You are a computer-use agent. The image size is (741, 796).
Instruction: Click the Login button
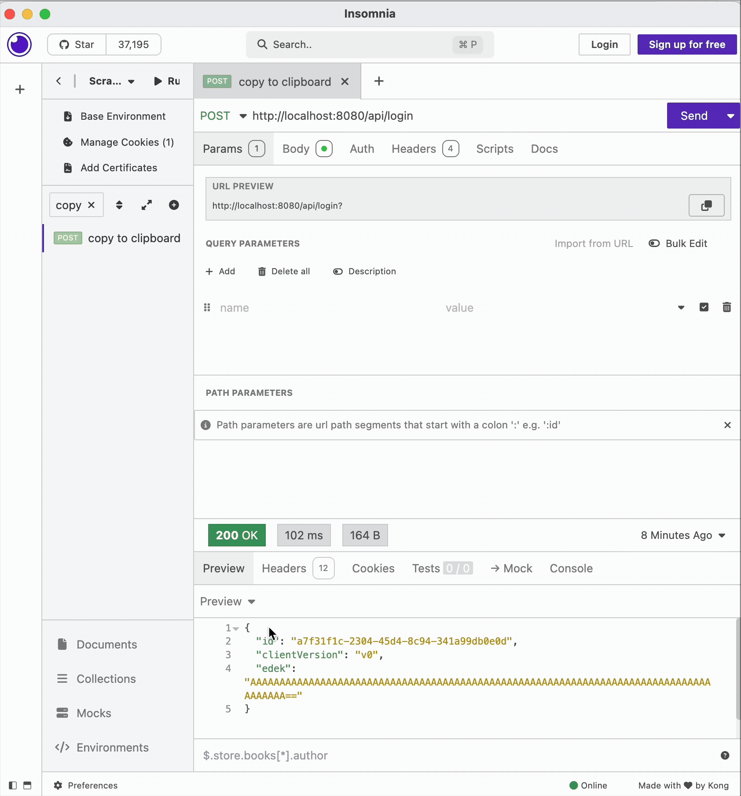click(604, 44)
